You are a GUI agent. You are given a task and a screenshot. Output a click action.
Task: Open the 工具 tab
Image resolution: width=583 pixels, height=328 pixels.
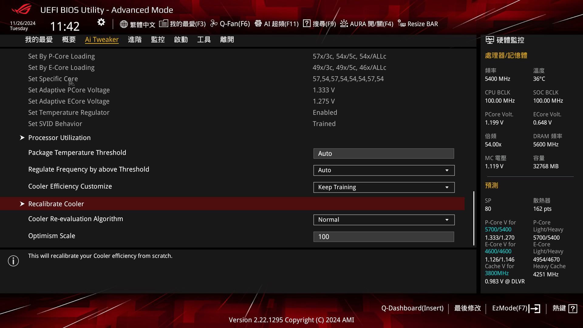(204, 40)
